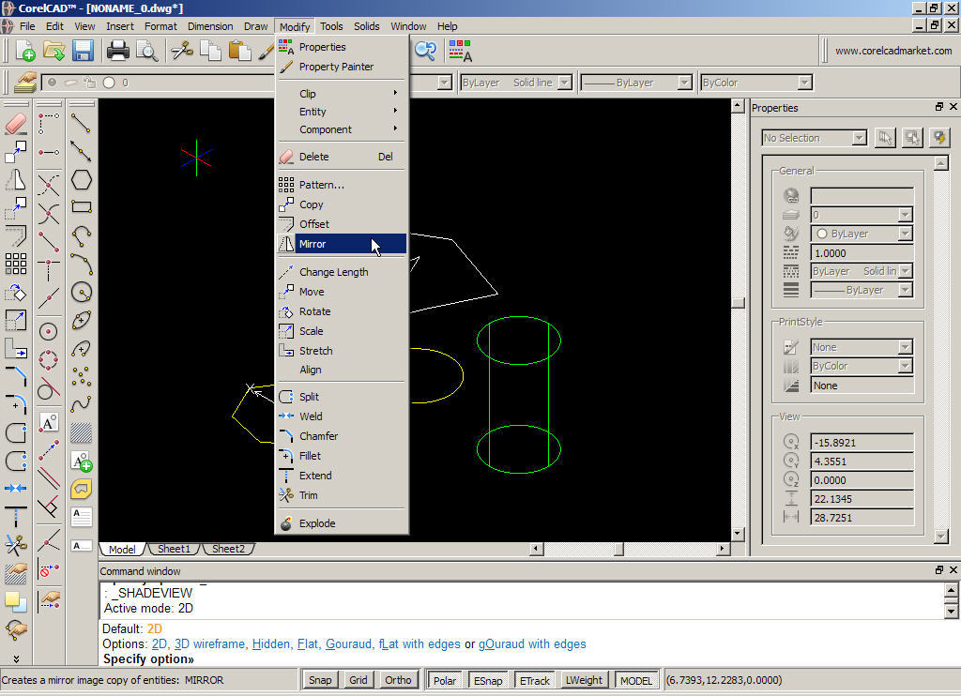This screenshot has width=961, height=696.
Task: Open a drawing with the Open Folder icon
Action: [x=53, y=51]
